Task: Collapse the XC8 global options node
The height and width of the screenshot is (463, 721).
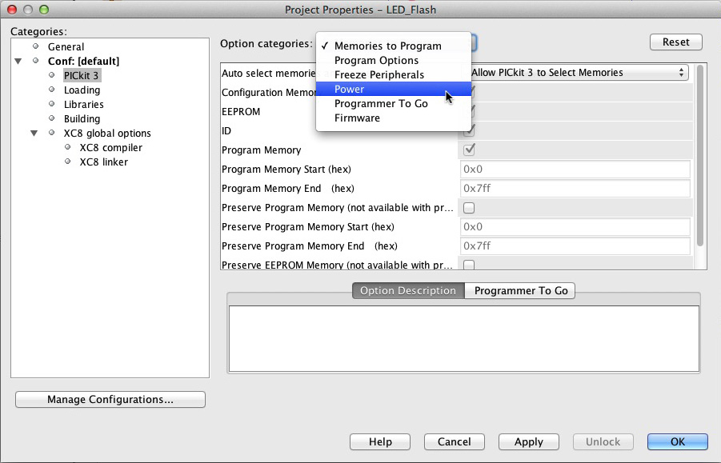Action: click(x=34, y=134)
